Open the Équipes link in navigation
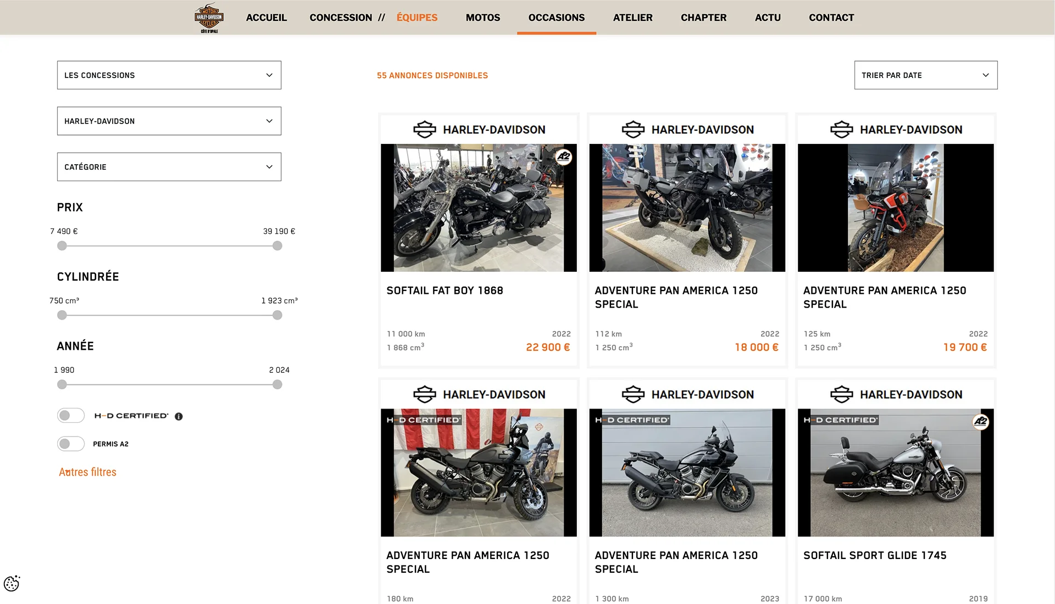Viewport: 1055px width, 604px height. pos(417,18)
